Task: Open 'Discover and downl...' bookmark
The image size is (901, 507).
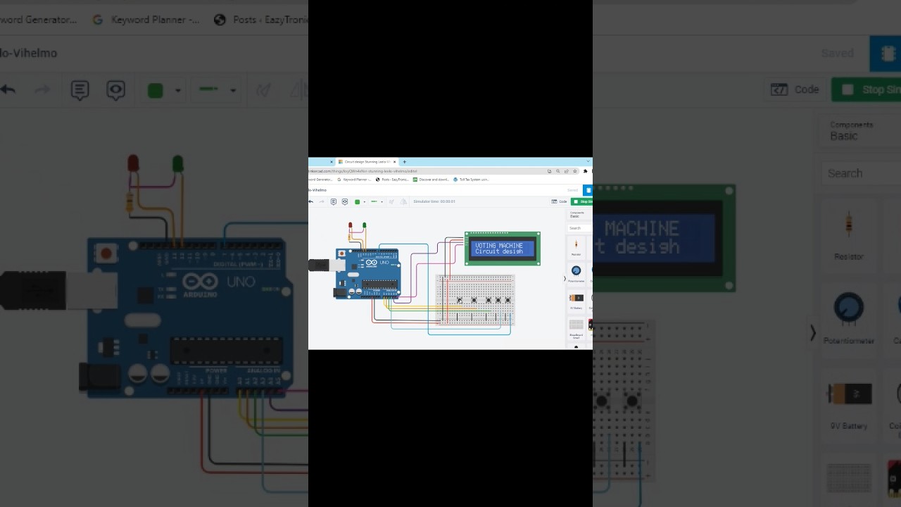Action: coord(431,180)
